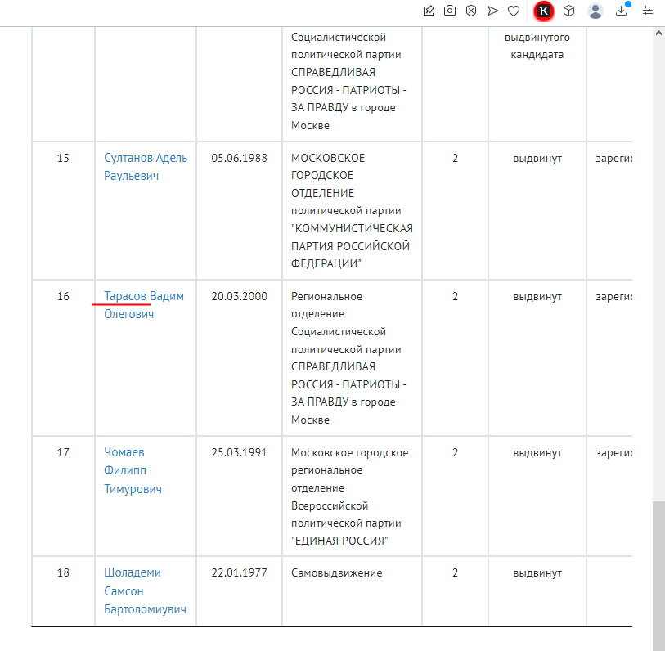This screenshot has width=665, height=651.
Task: Click the vertical scrollbar thumb
Action: (x=658, y=575)
